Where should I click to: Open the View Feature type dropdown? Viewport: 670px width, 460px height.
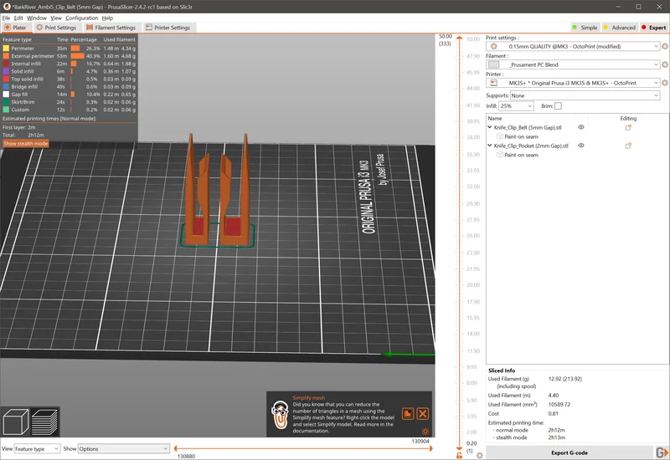click(37, 449)
